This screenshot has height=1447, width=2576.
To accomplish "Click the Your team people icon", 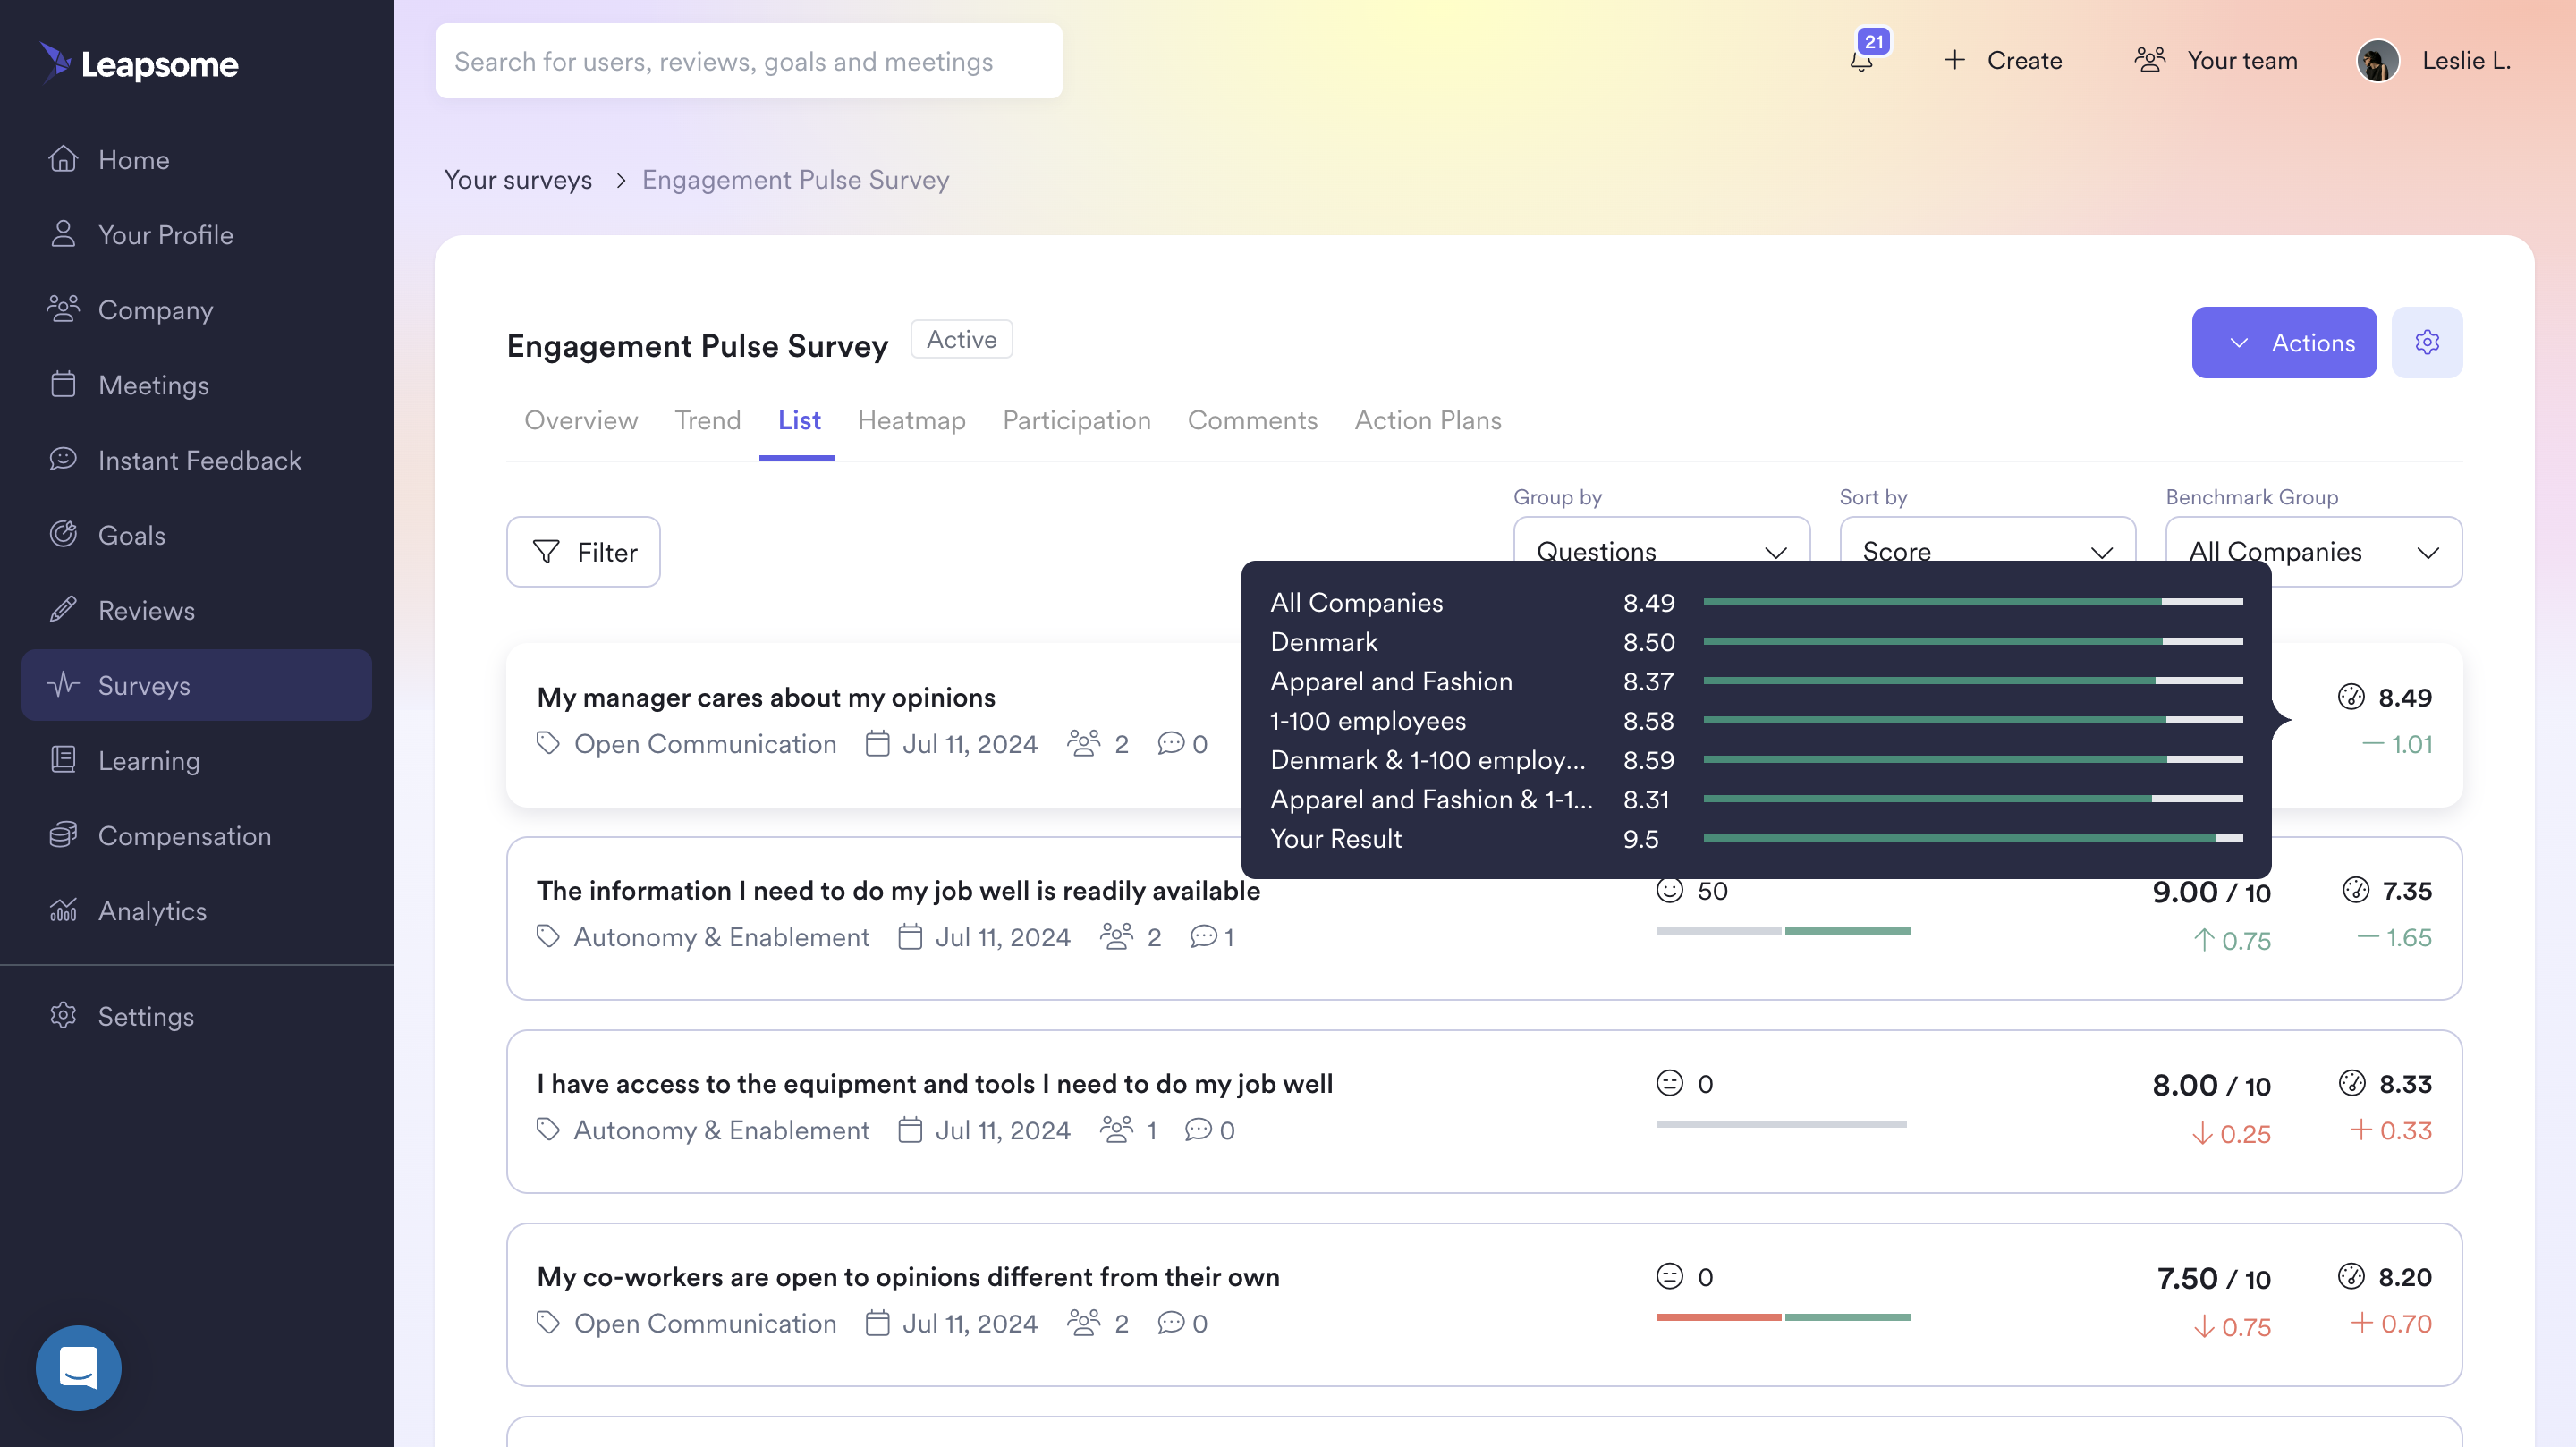I will coord(2150,60).
